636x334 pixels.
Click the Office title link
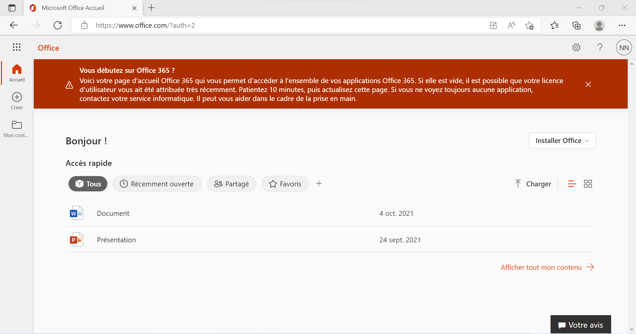coord(48,48)
